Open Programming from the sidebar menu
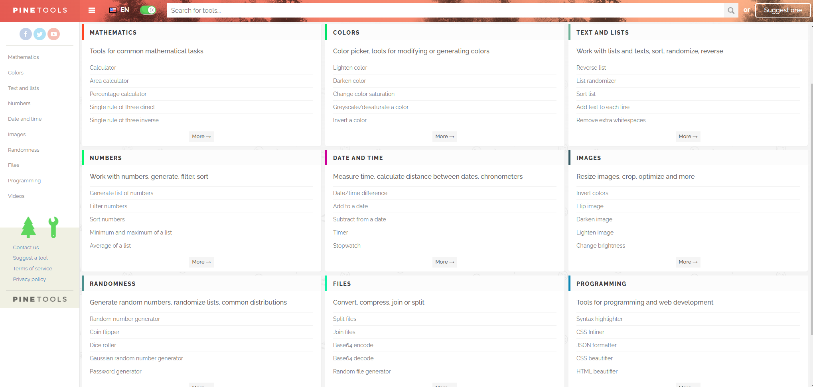The width and height of the screenshot is (813, 387). [24, 180]
